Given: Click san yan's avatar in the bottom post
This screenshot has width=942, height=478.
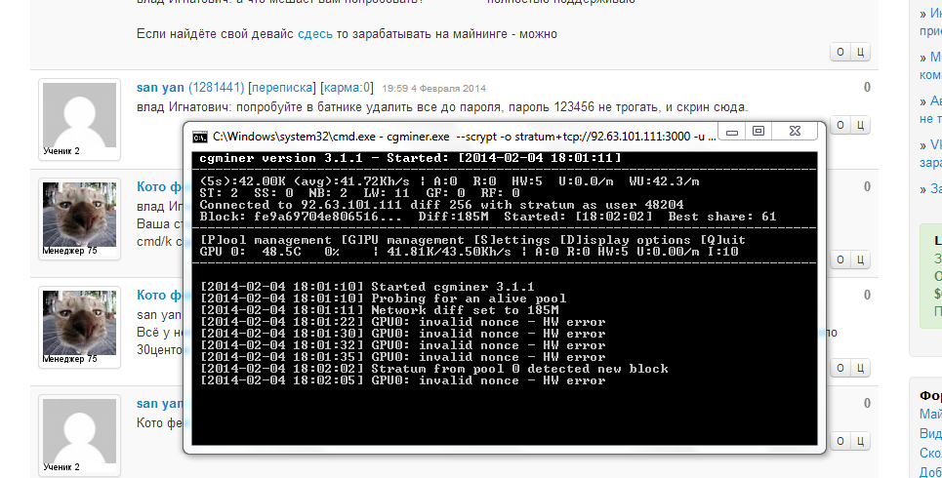Looking at the screenshot, I should pyautogui.click(x=79, y=431).
